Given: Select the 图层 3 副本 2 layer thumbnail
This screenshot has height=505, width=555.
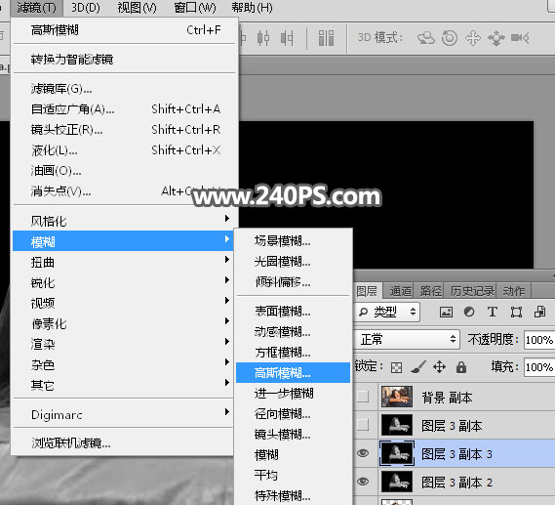Looking at the screenshot, I should pos(397,482).
